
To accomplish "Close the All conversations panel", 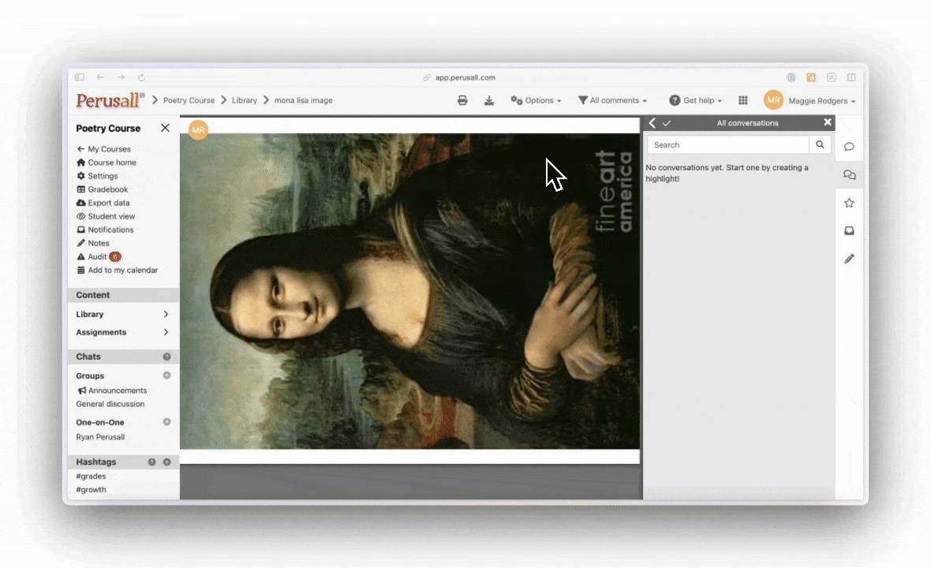I will [827, 122].
